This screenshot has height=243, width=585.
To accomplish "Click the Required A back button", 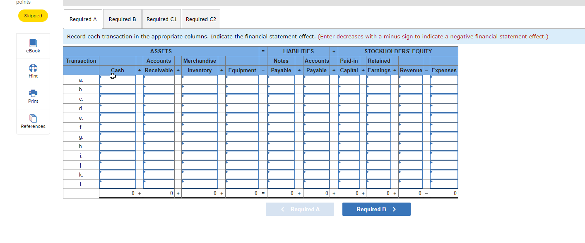I will pos(300,209).
